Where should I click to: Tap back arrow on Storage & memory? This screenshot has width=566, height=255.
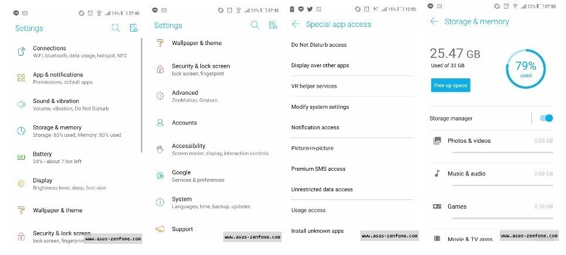click(434, 22)
